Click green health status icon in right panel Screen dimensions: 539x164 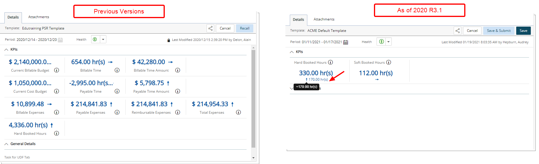coord(381,42)
